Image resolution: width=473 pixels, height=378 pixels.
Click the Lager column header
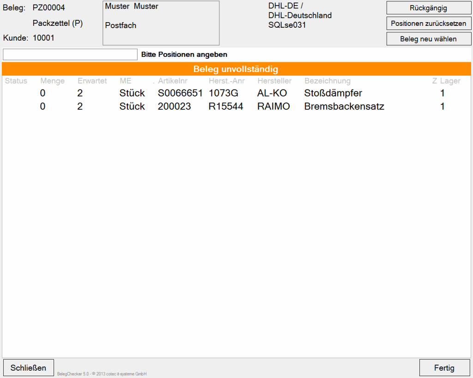coord(450,81)
